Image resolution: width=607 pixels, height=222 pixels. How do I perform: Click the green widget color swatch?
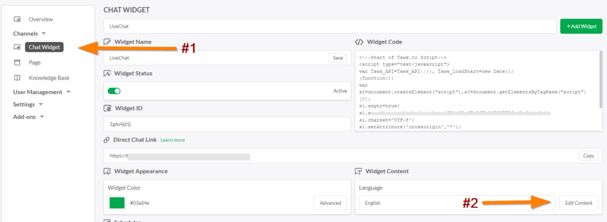point(117,203)
